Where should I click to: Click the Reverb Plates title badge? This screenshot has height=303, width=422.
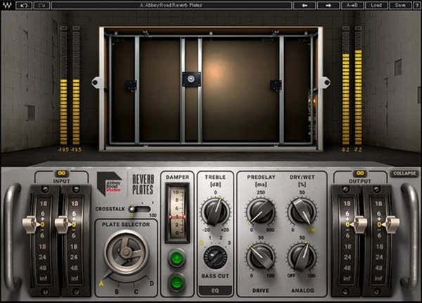coord(143,184)
